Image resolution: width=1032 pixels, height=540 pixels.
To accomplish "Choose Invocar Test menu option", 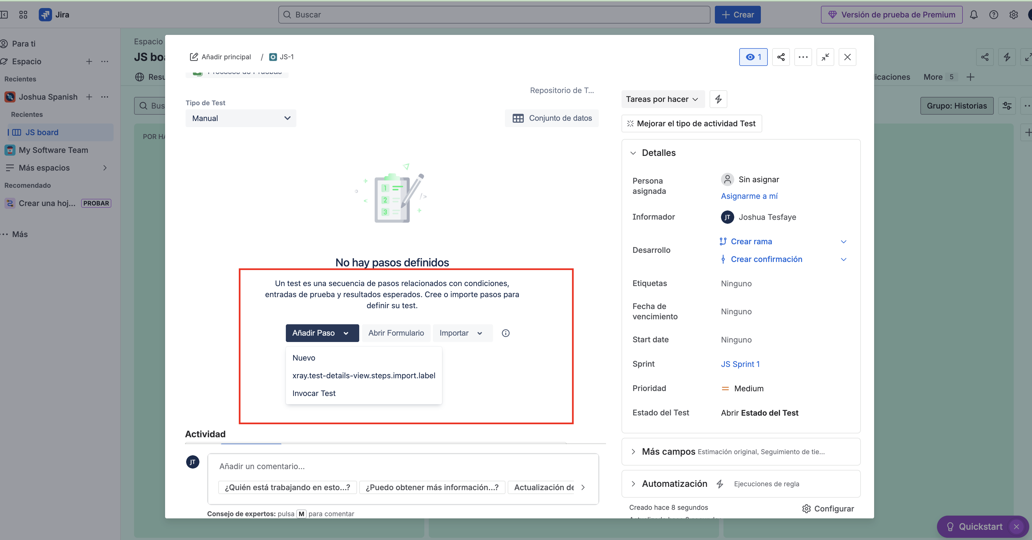I will tap(314, 393).
